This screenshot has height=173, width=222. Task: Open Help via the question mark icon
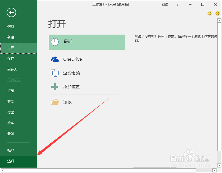coord(177,4)
